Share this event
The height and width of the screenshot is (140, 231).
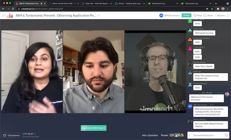coord(208,15)
